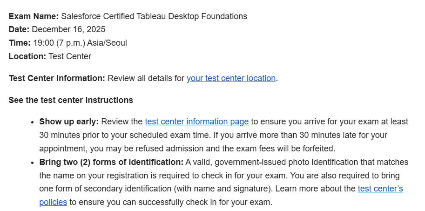Open the 'test center information page' link

197,122
